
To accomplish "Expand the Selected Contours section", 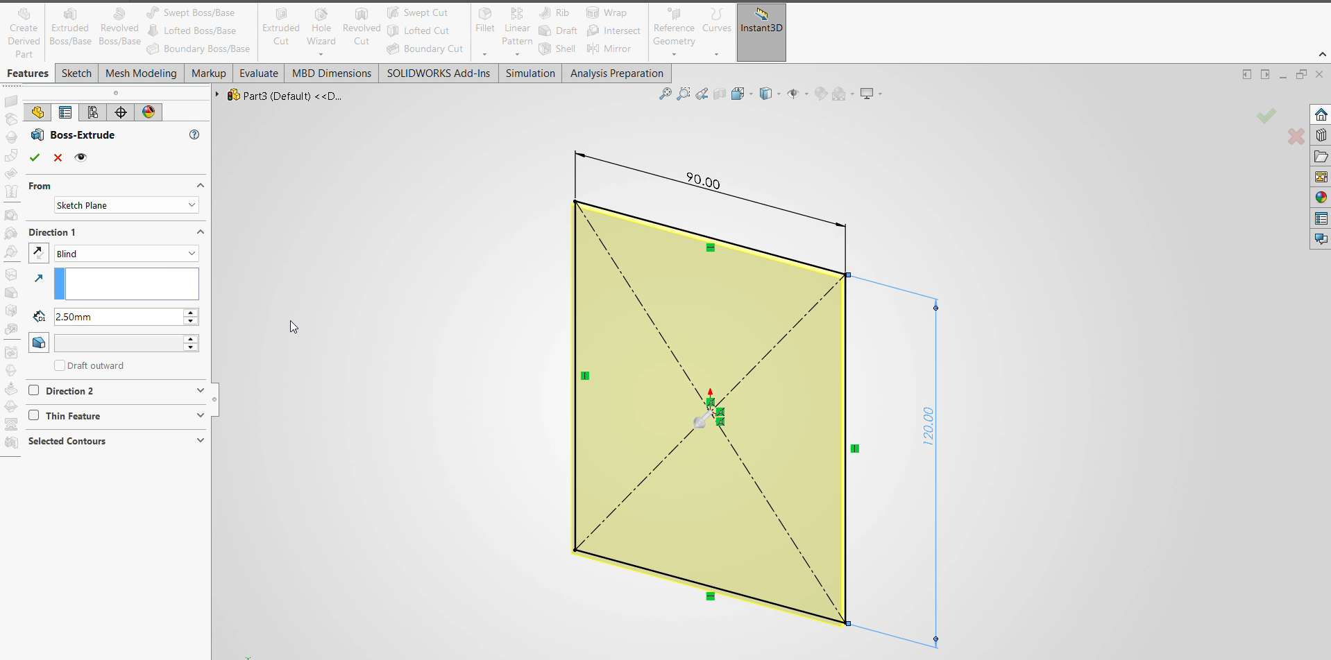I will coord(201,440).
